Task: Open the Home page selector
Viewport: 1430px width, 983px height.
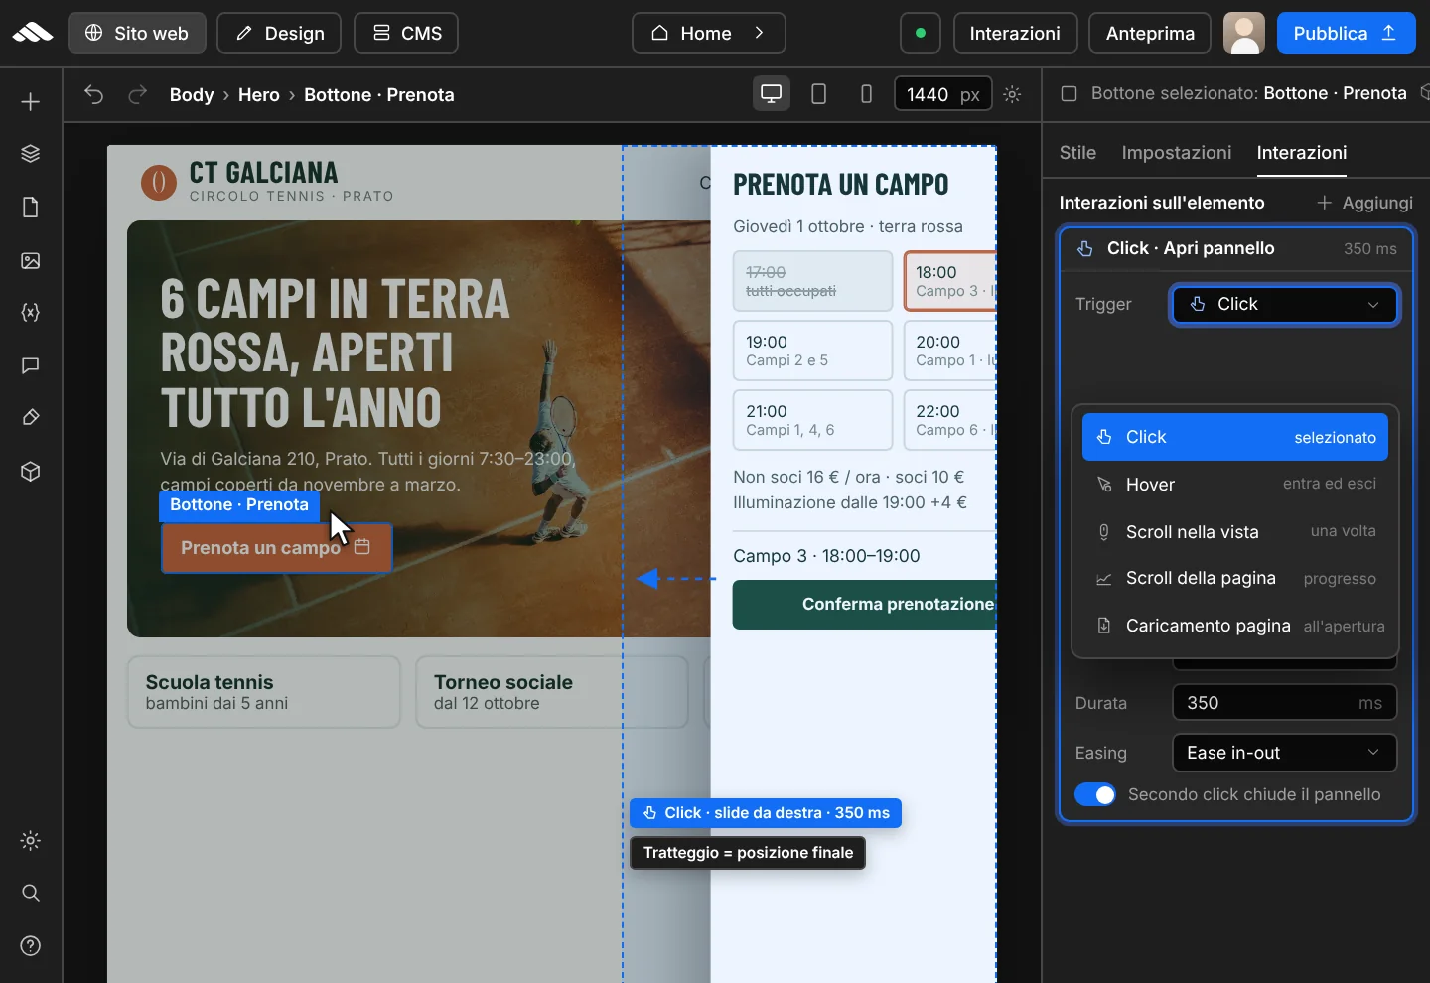Action: click(x=709, y=33)
